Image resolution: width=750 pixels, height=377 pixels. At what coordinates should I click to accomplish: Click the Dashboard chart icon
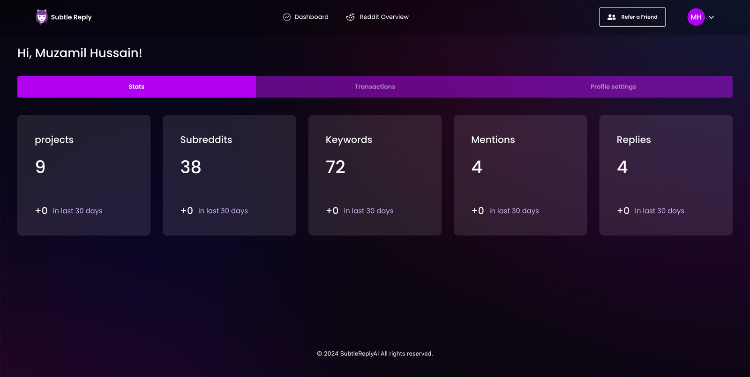287,17
